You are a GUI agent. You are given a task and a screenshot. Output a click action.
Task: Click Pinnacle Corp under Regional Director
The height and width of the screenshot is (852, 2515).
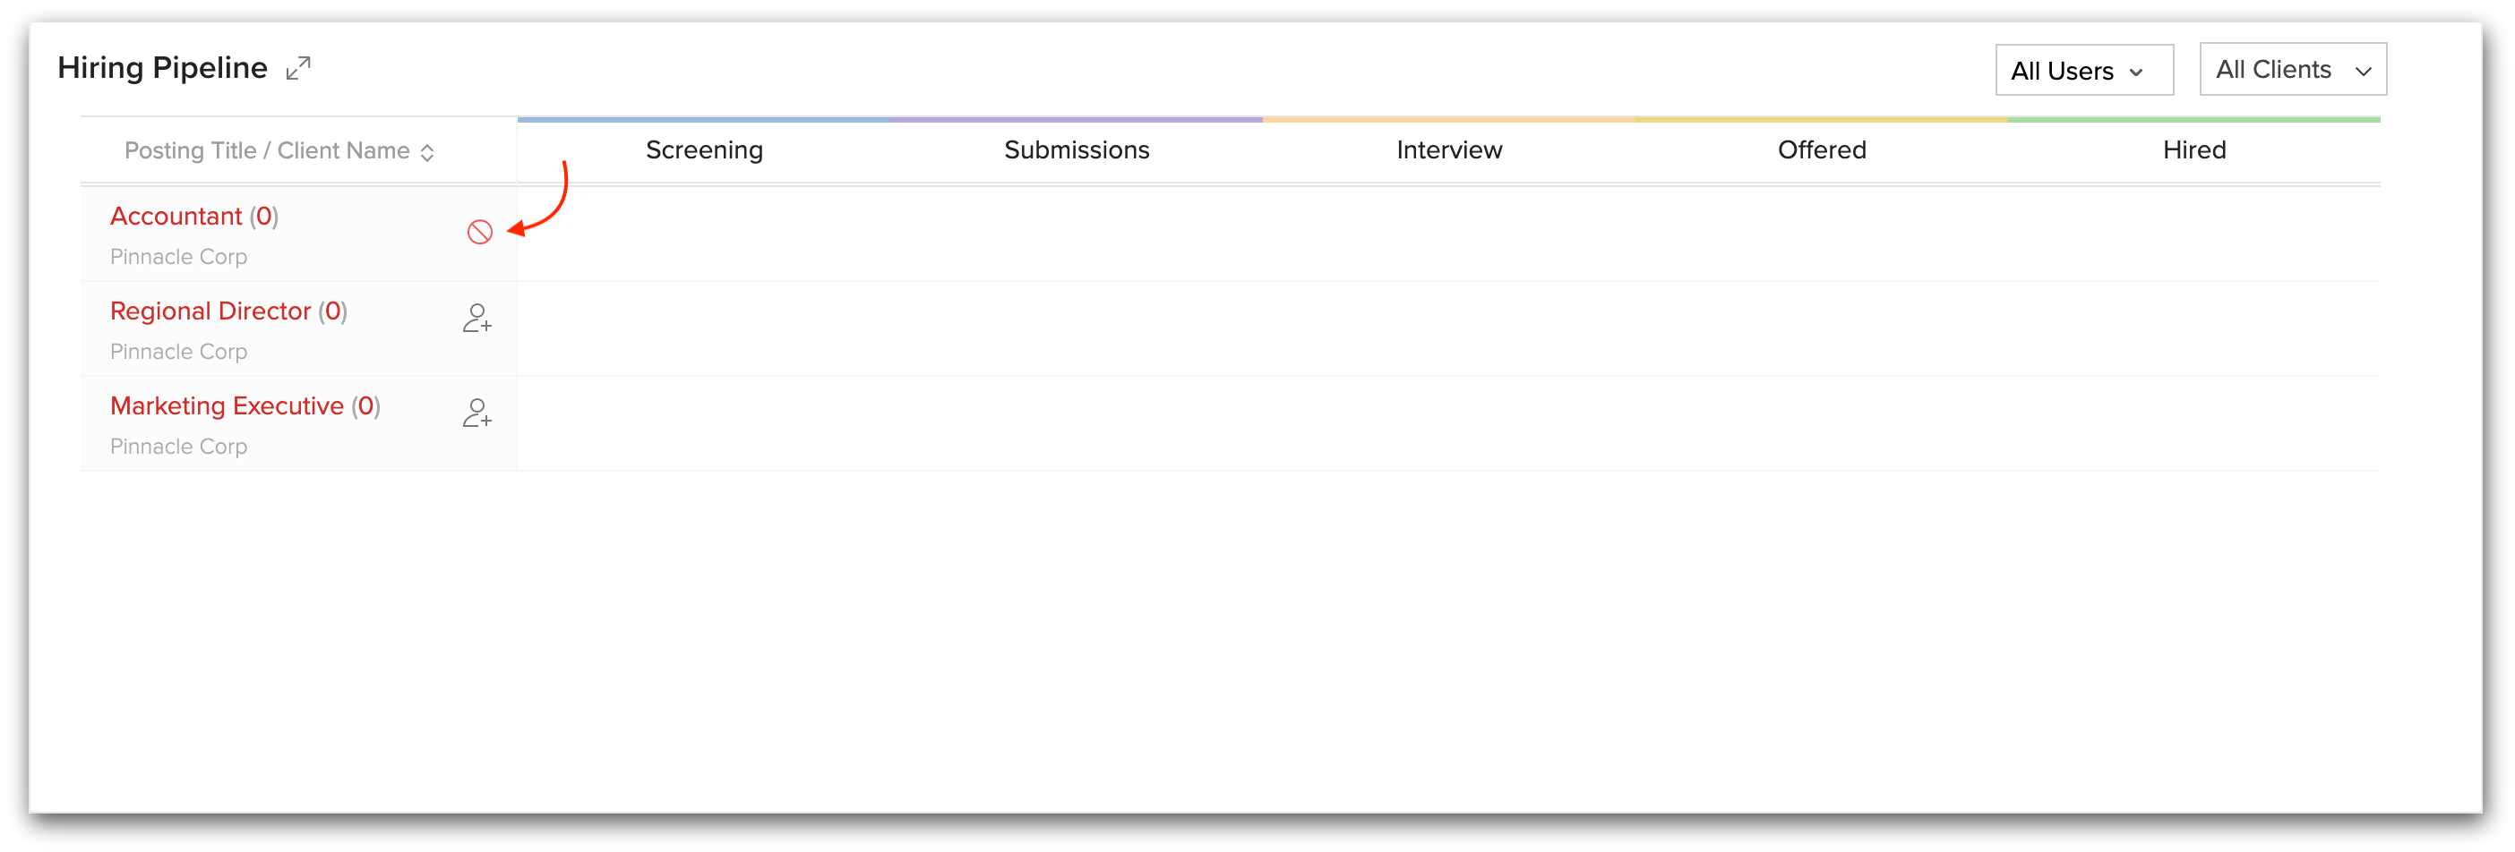click(178, 352)
